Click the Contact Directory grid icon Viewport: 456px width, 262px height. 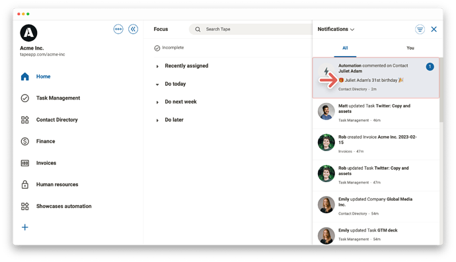tap(25, 119)
